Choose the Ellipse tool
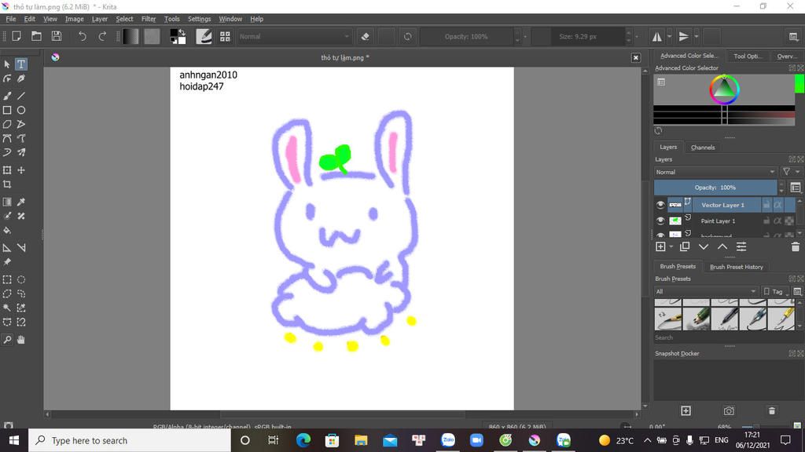Screen dimensions: 805x452 [x=21, y=110]
